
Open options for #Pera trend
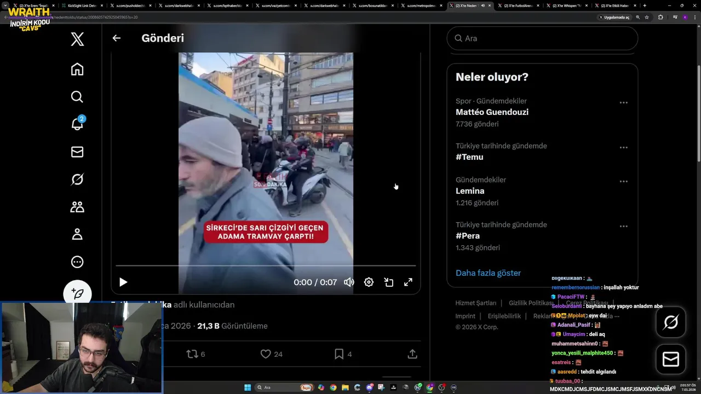click(623, 226)
